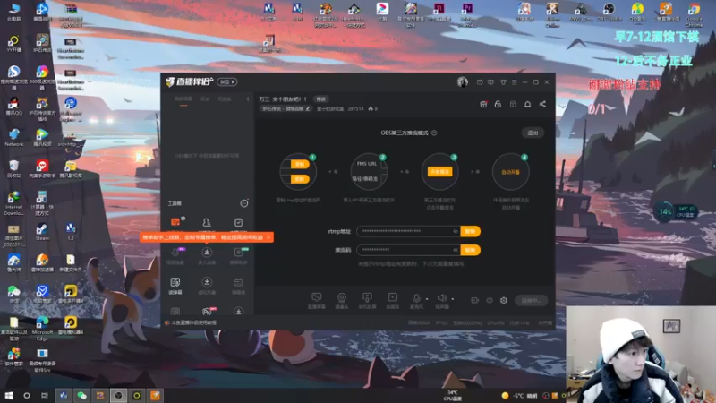Click the room number 287514
This screenshot has height=403, width=716.
pyautogui.click(x=355, y=108)
